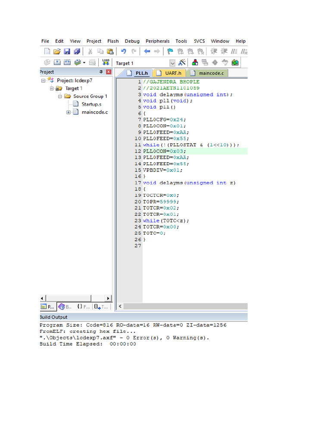The height and width of the screenshot is (442, 331).
Task: Click the Save file toolbar icon
Action: pos(67,51)
